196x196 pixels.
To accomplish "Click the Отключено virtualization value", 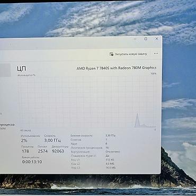I will (x=113, y=152).
